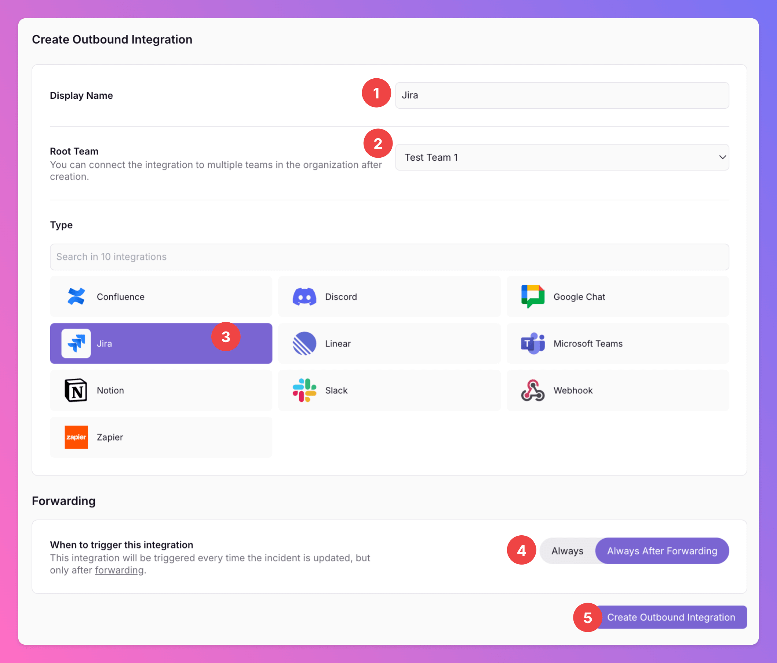The width and height of the screenshot is (777, 663).
Task: Open the forwarding documentation link
Action: [119, 570]
